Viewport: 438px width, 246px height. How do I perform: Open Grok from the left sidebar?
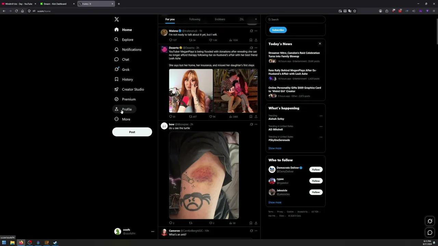coord(122,69)
